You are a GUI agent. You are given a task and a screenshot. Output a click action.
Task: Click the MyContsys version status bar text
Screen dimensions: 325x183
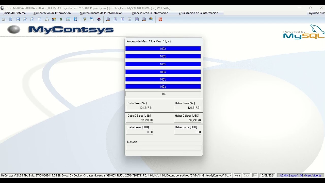pyautogui.click(x=116, y=175)
